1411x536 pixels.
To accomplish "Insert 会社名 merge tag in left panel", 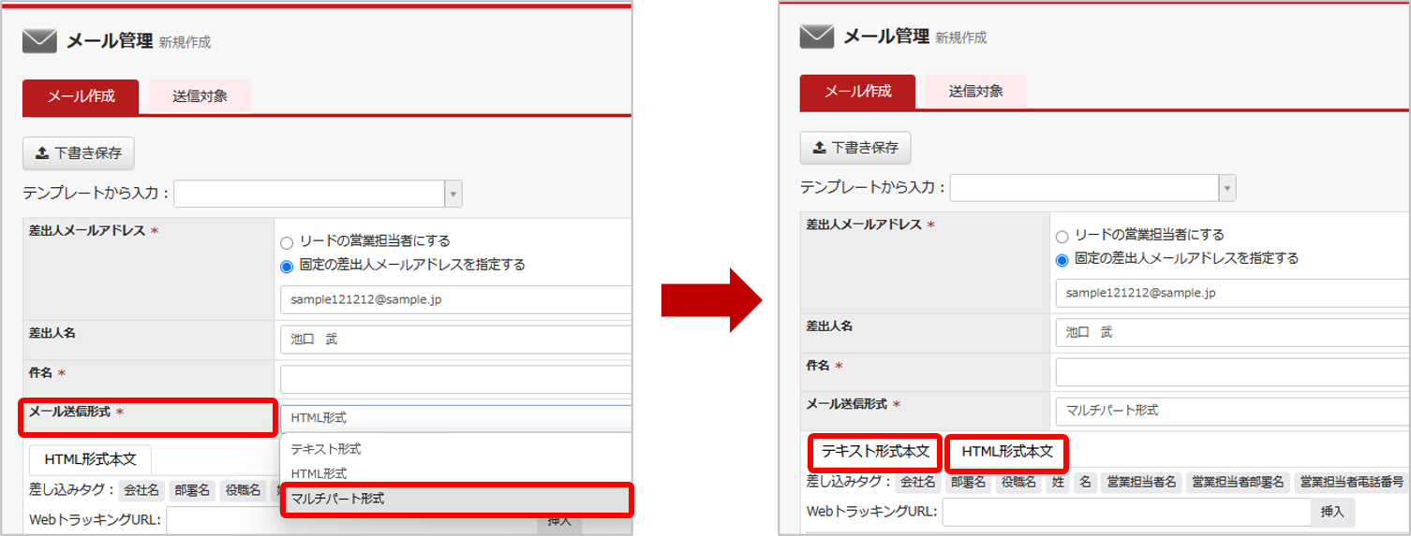I will 141,490.
